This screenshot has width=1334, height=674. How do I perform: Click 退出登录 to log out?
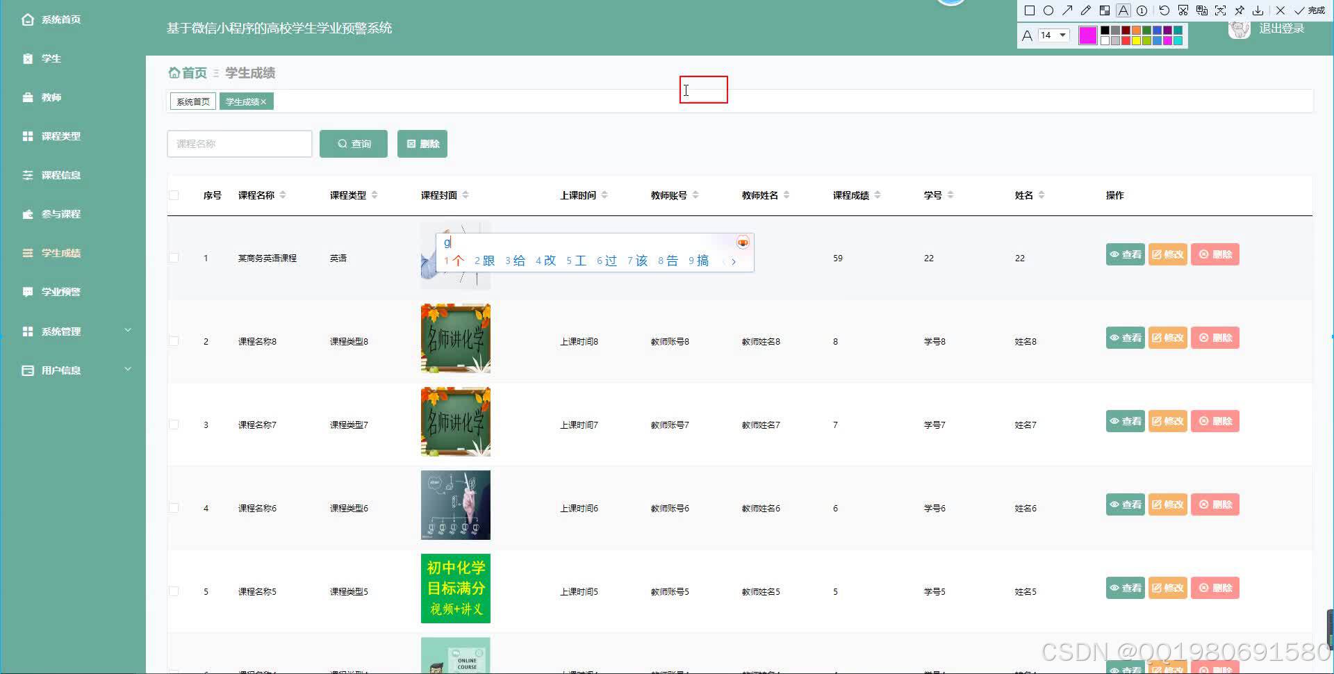click(1282, 28)
